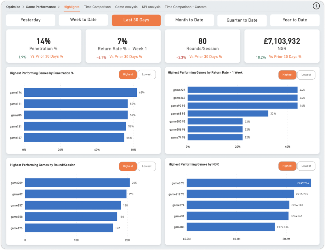The image size is (325, 250).
Task: Select the game68 95 return rate bar
Action: [x=228, y=114]
